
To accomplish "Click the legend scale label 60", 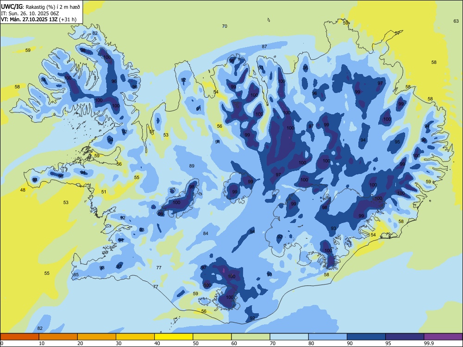I will pyautogui.click(x=234, y=343).
